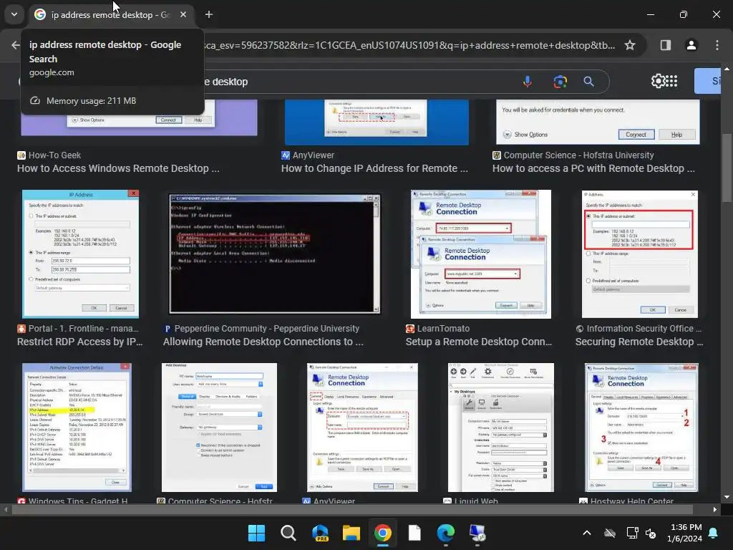Open Setup a Remote Desktop Conn result
733x550 pixels.
479,342
